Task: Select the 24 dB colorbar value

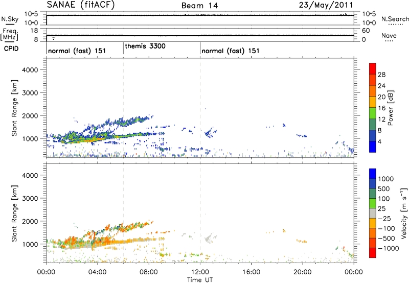Action: pyautogui.click(x=381, y=86)
